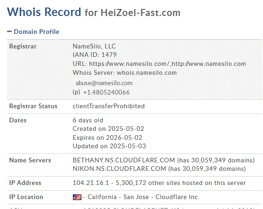
Task: Click the clientTransferProhibited status
Action: point(109,106)
